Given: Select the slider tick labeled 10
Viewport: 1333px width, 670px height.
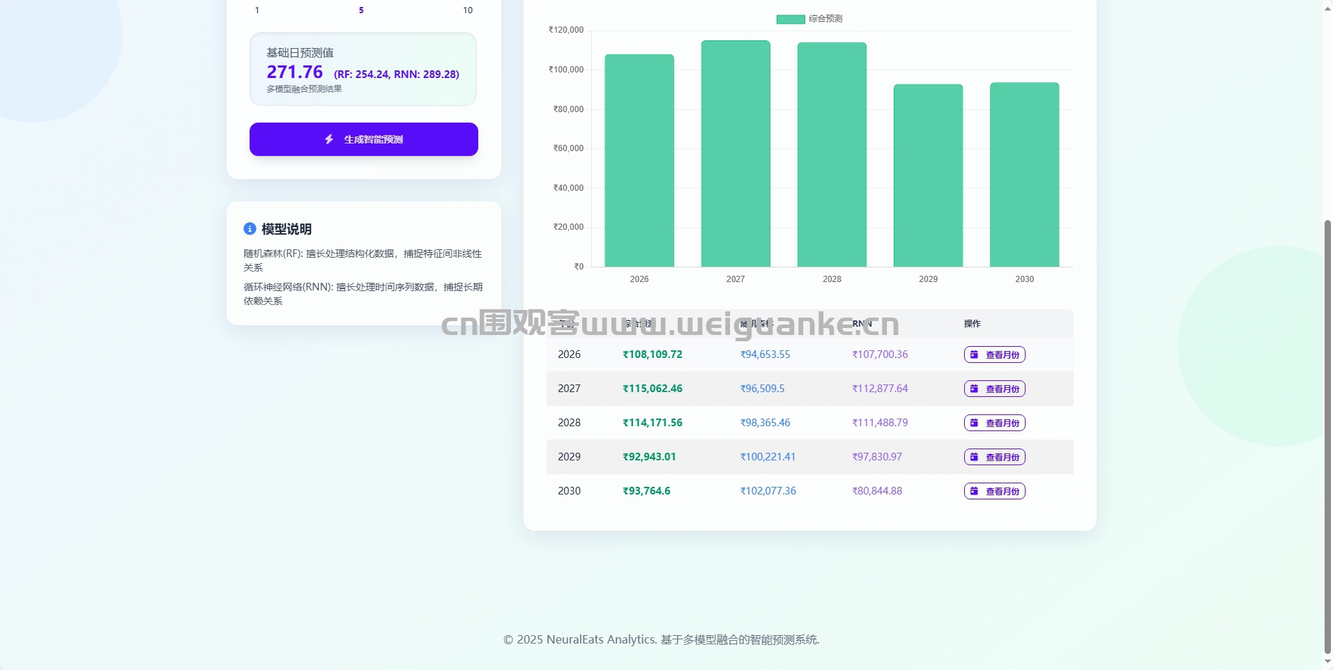Looking at the screenshot, I should coord(468,10).
